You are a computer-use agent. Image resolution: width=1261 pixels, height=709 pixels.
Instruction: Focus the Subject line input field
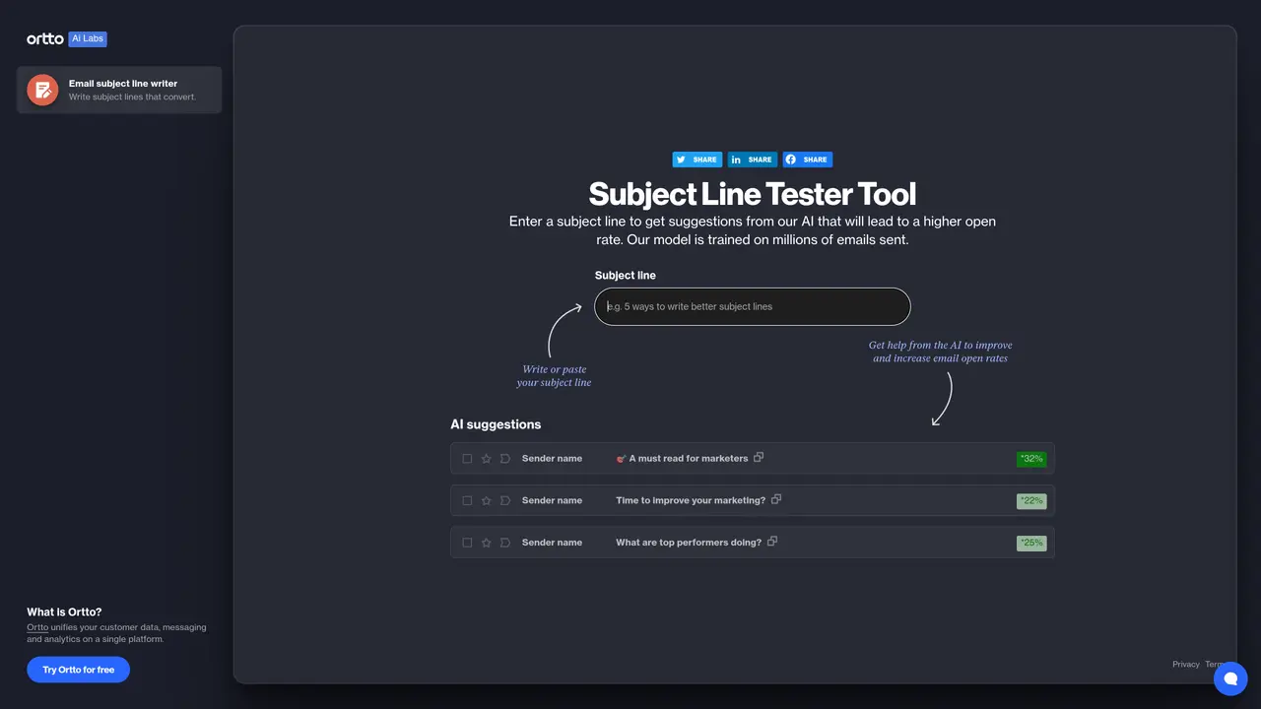coord(753,306)
